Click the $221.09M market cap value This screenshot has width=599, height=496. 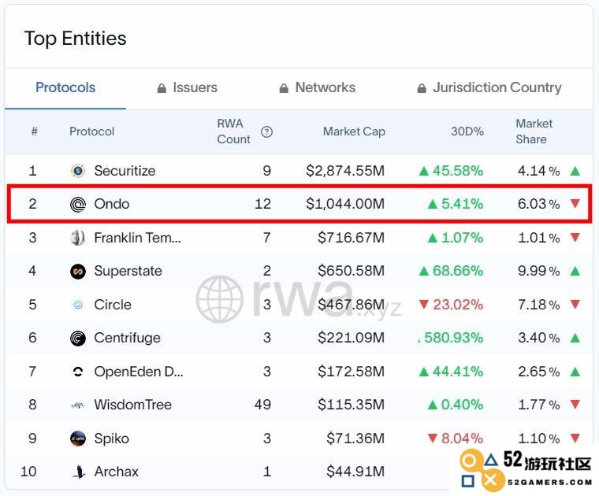click(351, 338)
